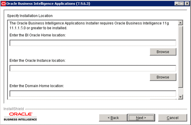This screenshot has height=125, width=191.
Task: Go to the previous step with Back
Action: tap(113, 118)
